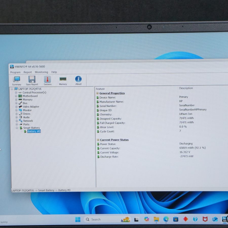Screen dimensions: 228x228
Task: Click the Memory chip icon in tree
Action: pos(20,100)
